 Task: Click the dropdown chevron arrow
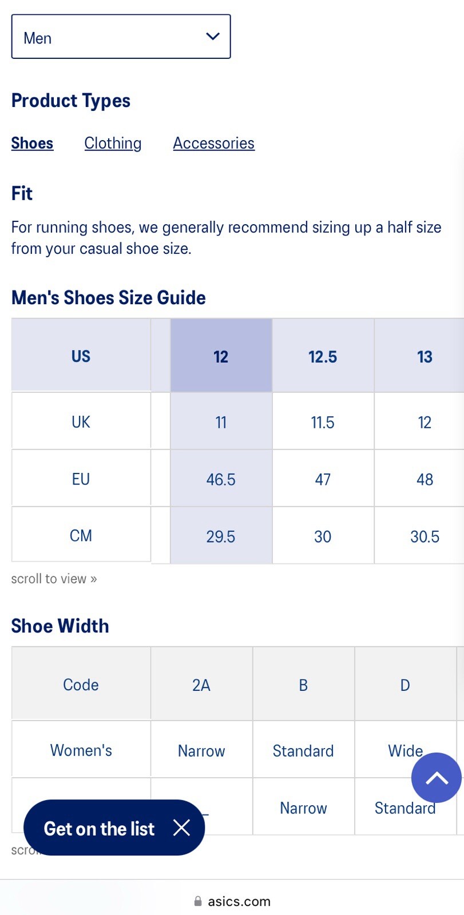(213, 37)
